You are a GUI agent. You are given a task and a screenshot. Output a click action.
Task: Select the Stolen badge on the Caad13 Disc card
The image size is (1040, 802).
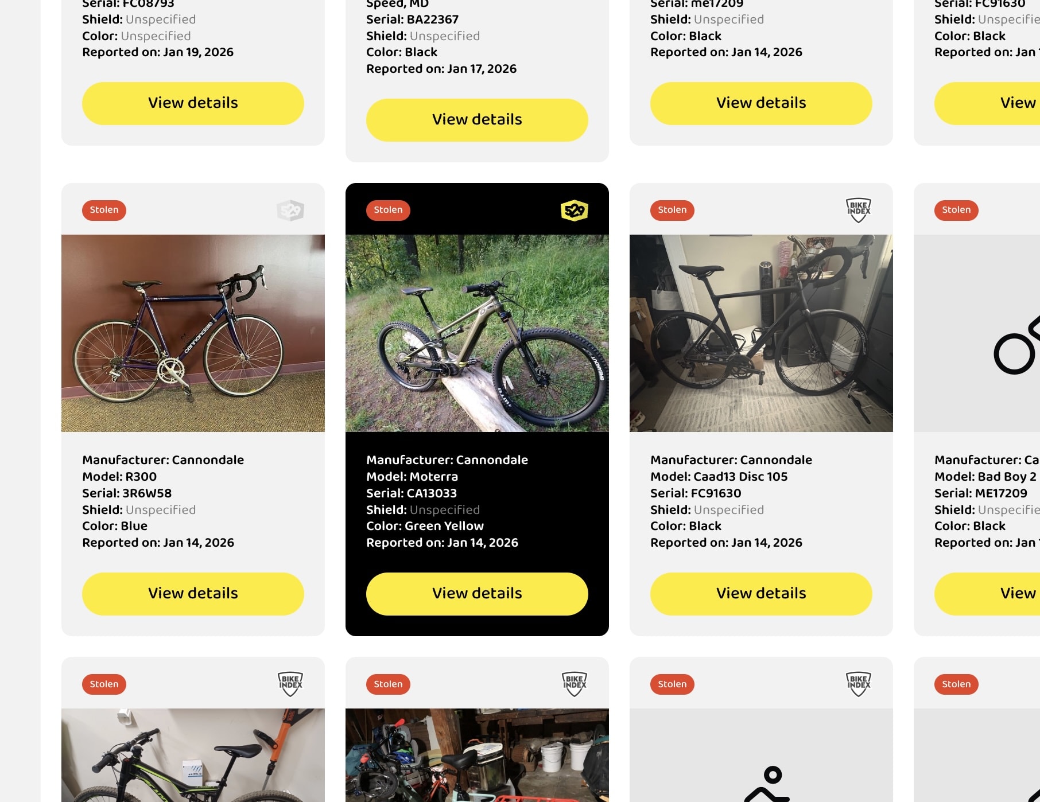tap(672, 210)
